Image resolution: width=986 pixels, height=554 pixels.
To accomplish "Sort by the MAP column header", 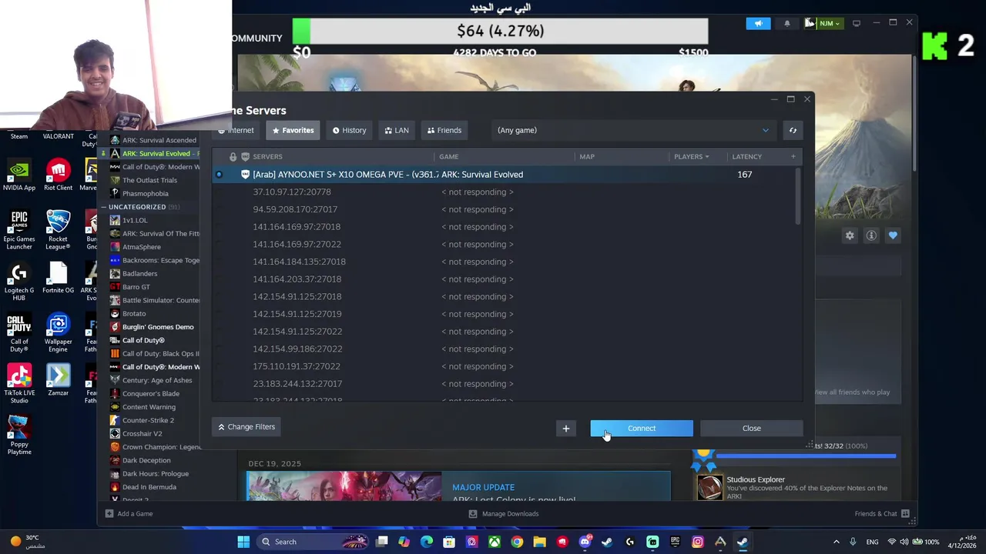I will point(586,156).
